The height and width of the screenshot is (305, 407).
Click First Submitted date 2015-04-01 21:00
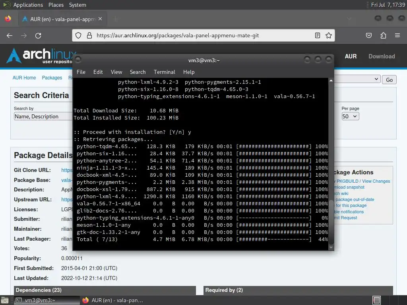point(89,268)
